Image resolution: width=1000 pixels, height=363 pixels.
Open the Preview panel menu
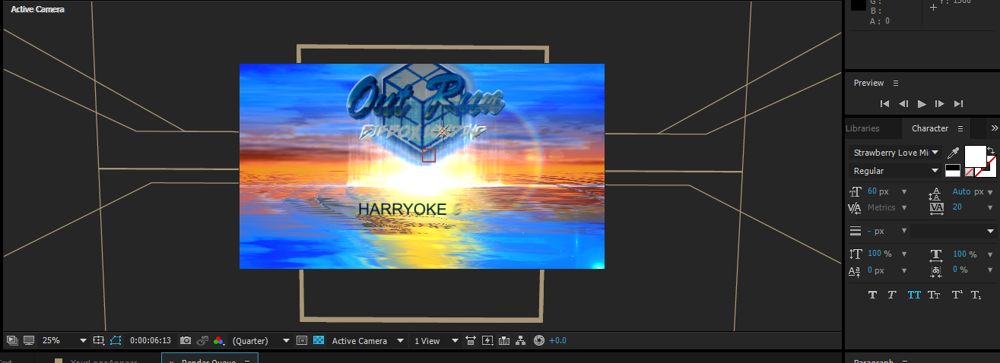[x=896, y=83]
